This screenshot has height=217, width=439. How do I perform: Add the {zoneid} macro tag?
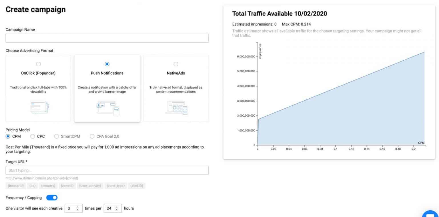pyautogui.click(x=67, y=186)
